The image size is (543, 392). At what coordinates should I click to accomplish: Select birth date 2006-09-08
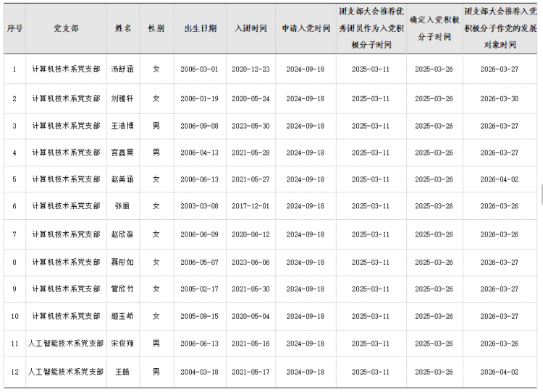pos(200,126)
